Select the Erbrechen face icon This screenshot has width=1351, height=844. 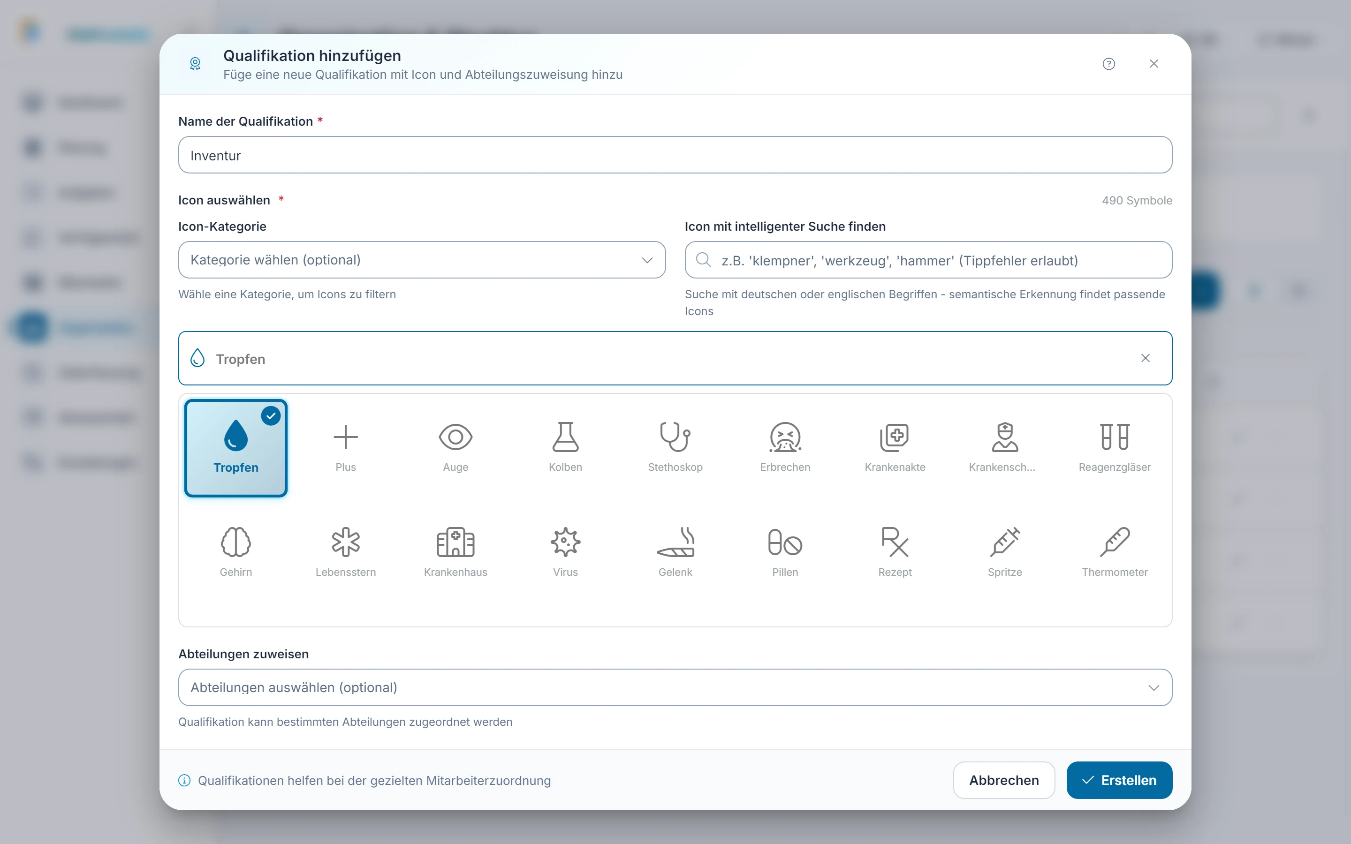[x=785, y=448]
